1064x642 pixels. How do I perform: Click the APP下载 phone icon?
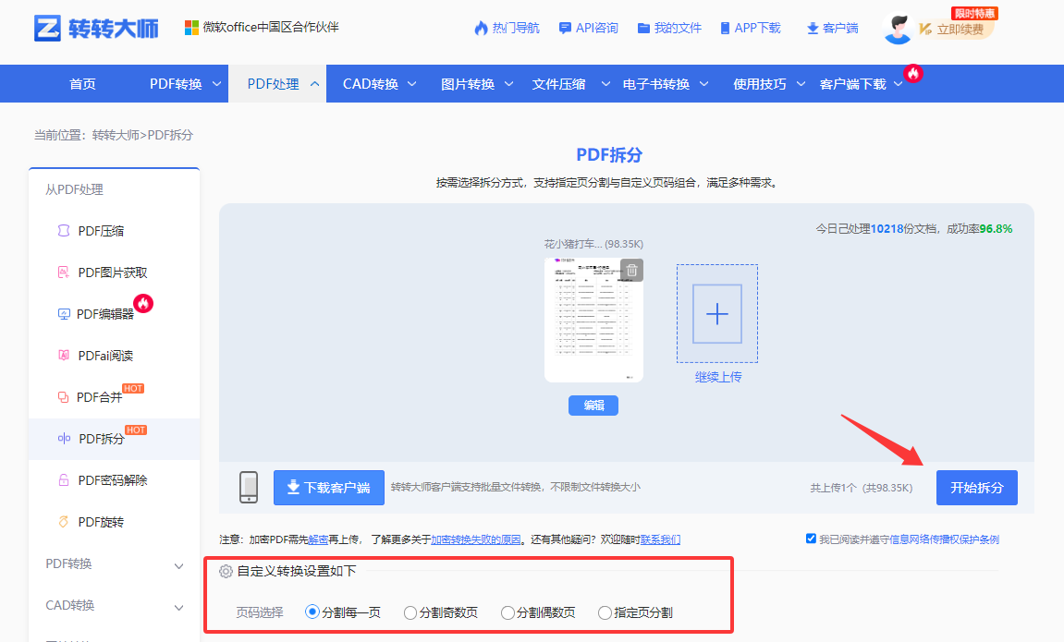725,28
